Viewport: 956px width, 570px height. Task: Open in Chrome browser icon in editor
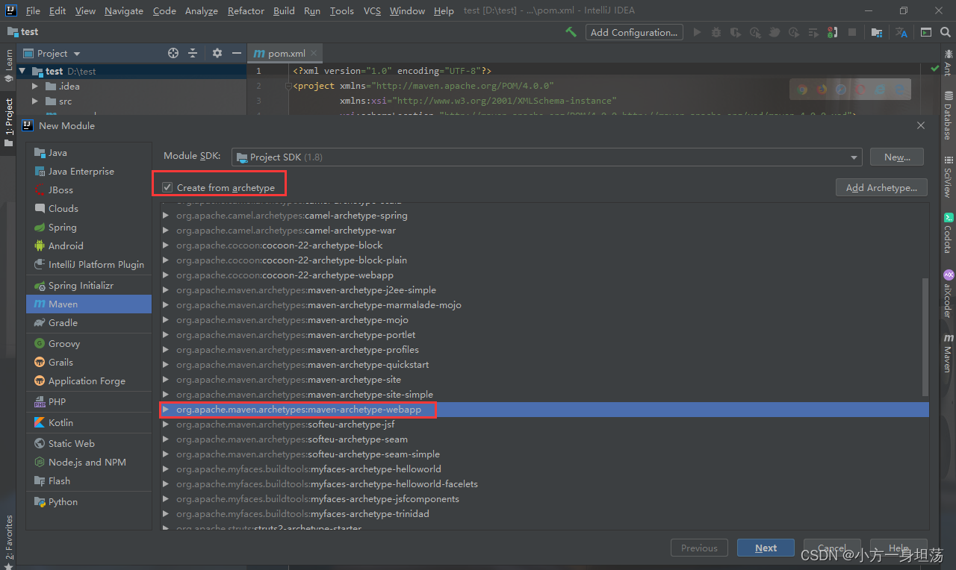tap(802, 90)
